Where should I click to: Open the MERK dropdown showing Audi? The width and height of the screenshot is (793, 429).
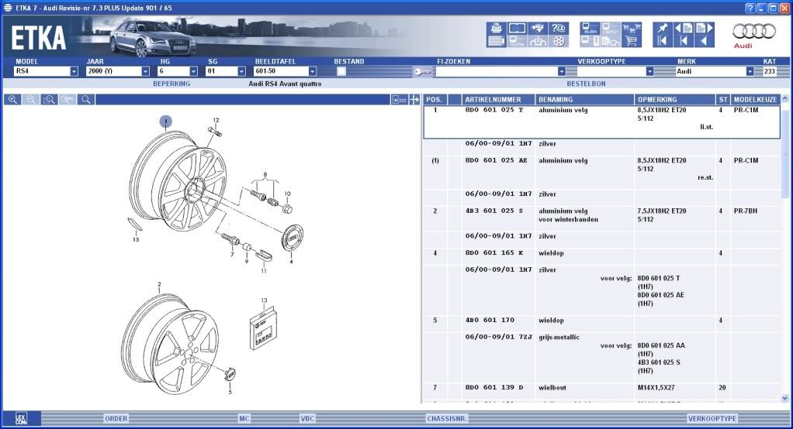pos(750,71)
